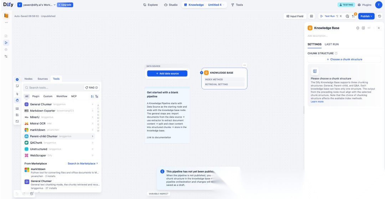Open the workspace name dropdown

37,5
